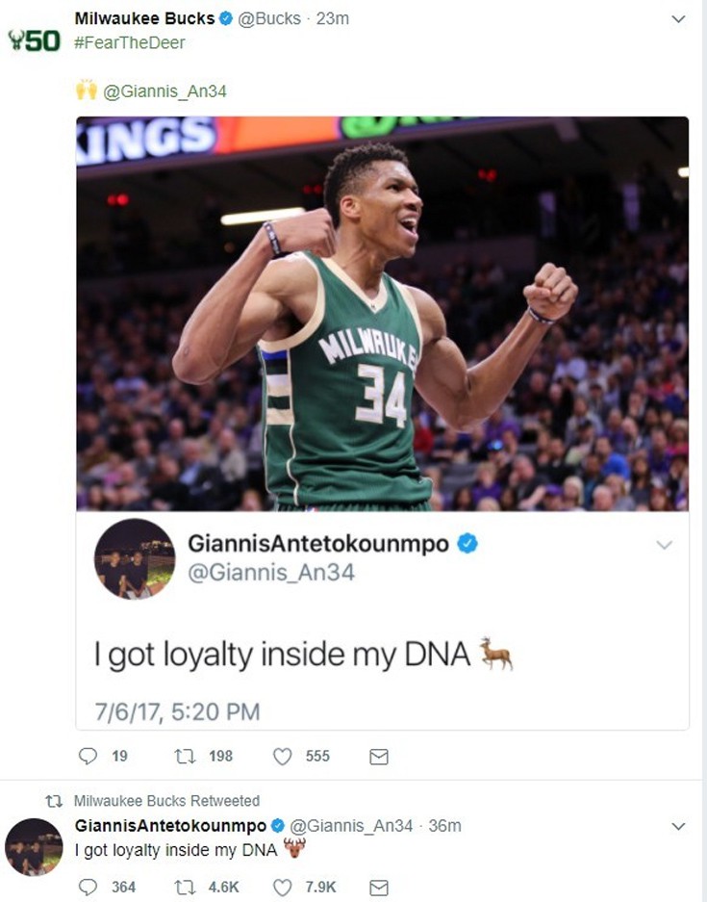Open the Bucks tweet options chevron
Viewport: 707px width, 902px height.
tap(678, 18)
